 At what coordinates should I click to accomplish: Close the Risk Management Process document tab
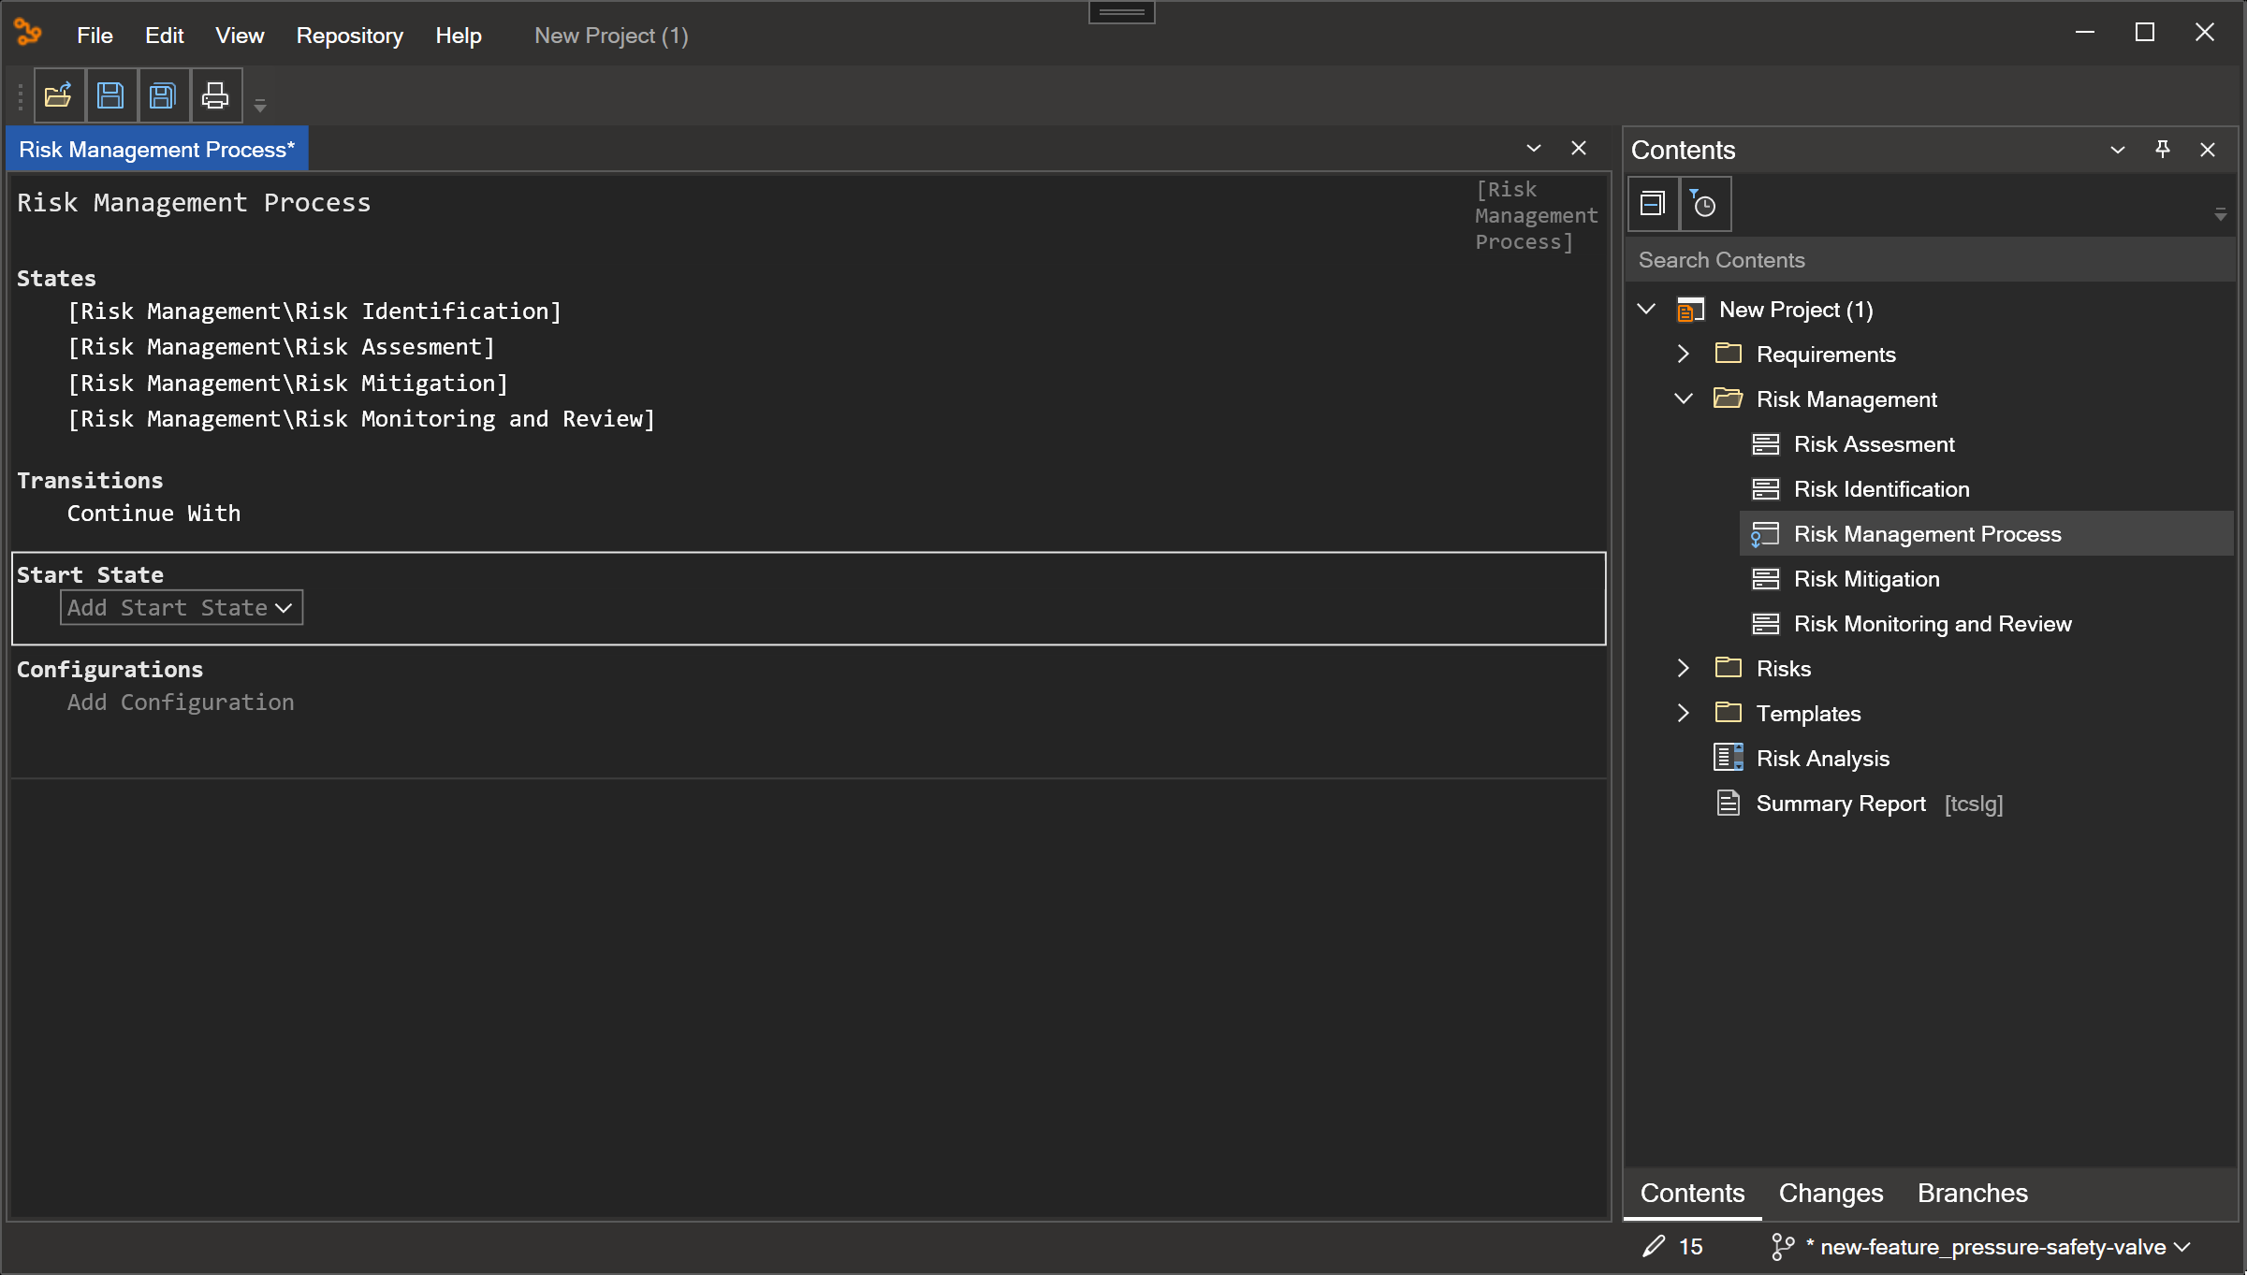tap(1579, 149)
